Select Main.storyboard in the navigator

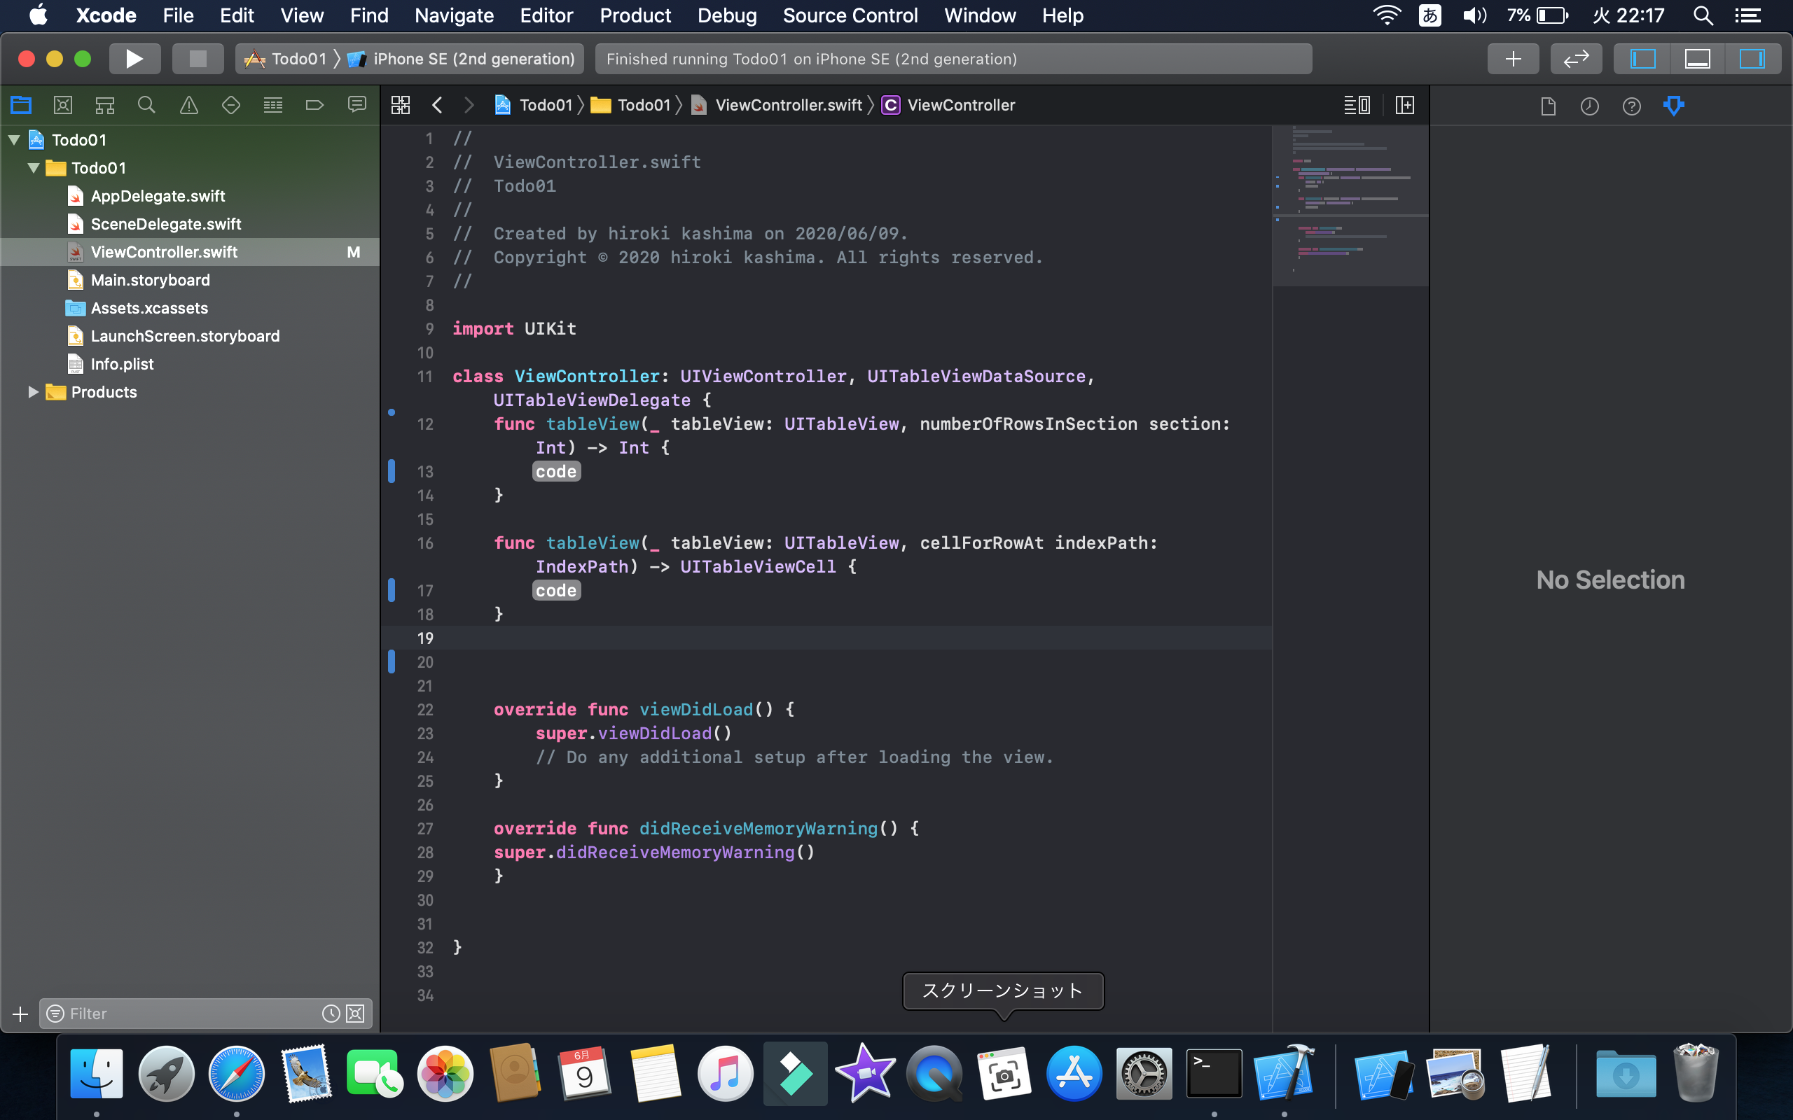click(x=151, y=280)
